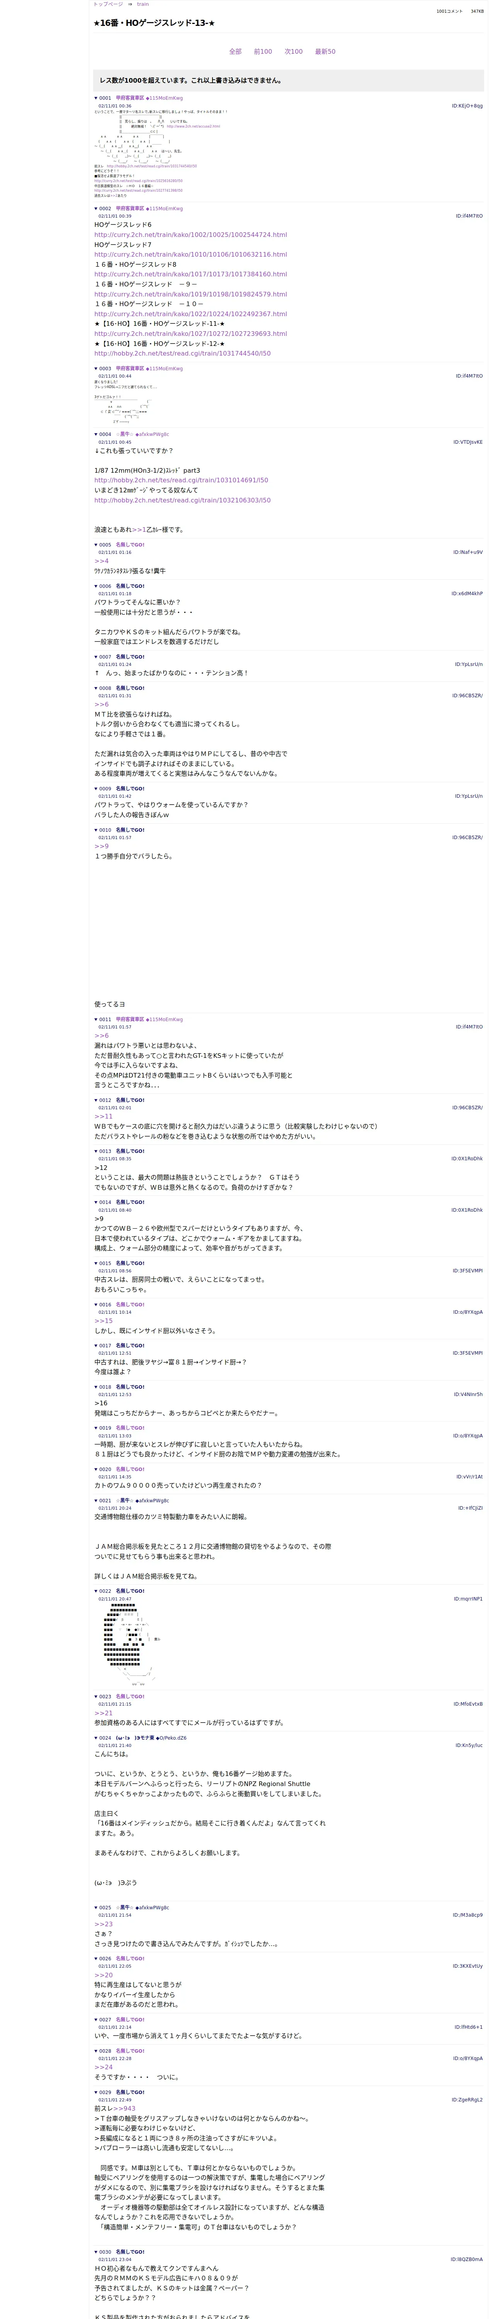The width and height of the screenshot is (496, 2319).
Task: Follow the >>6 anchor in post 0011
Action: (x=102, y=1035)
